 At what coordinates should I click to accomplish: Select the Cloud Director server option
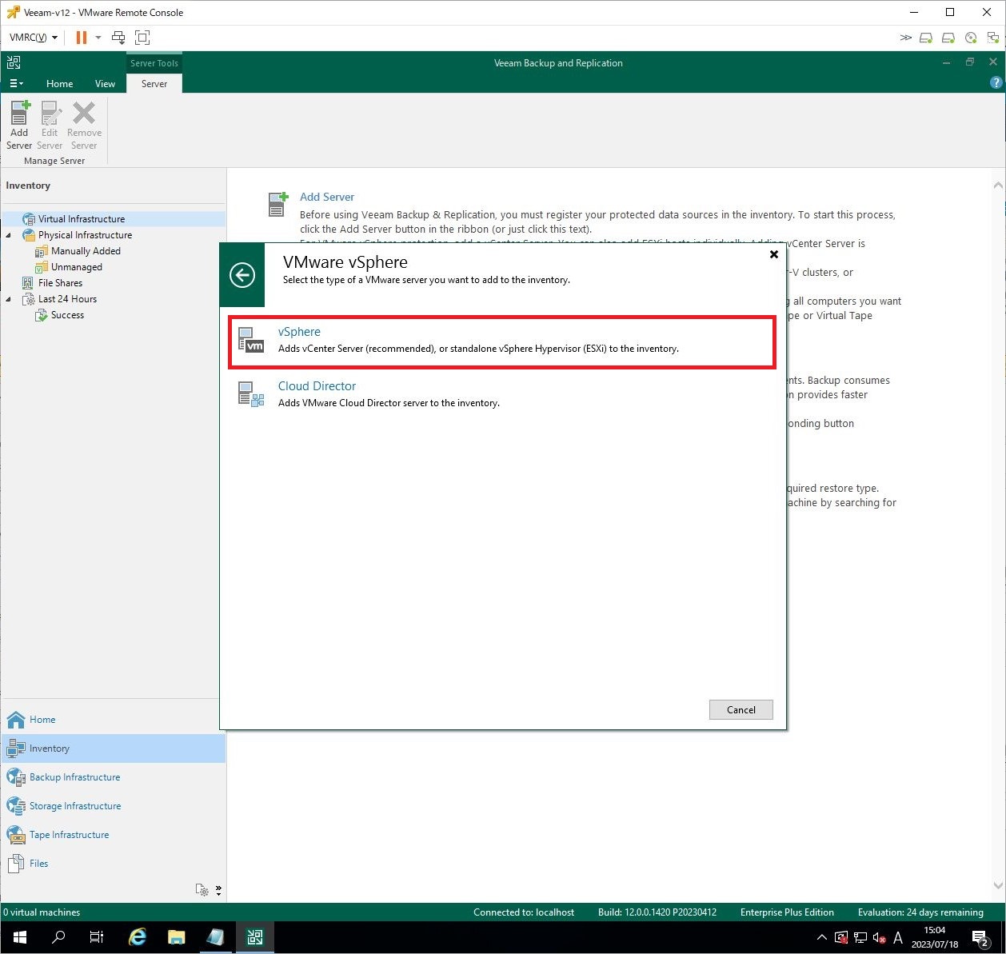coord(502,394)
